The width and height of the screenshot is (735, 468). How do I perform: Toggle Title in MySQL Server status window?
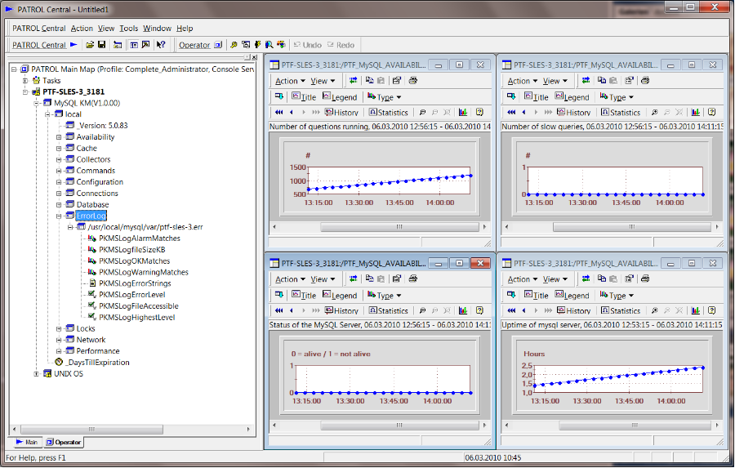(x=304, y=296)
